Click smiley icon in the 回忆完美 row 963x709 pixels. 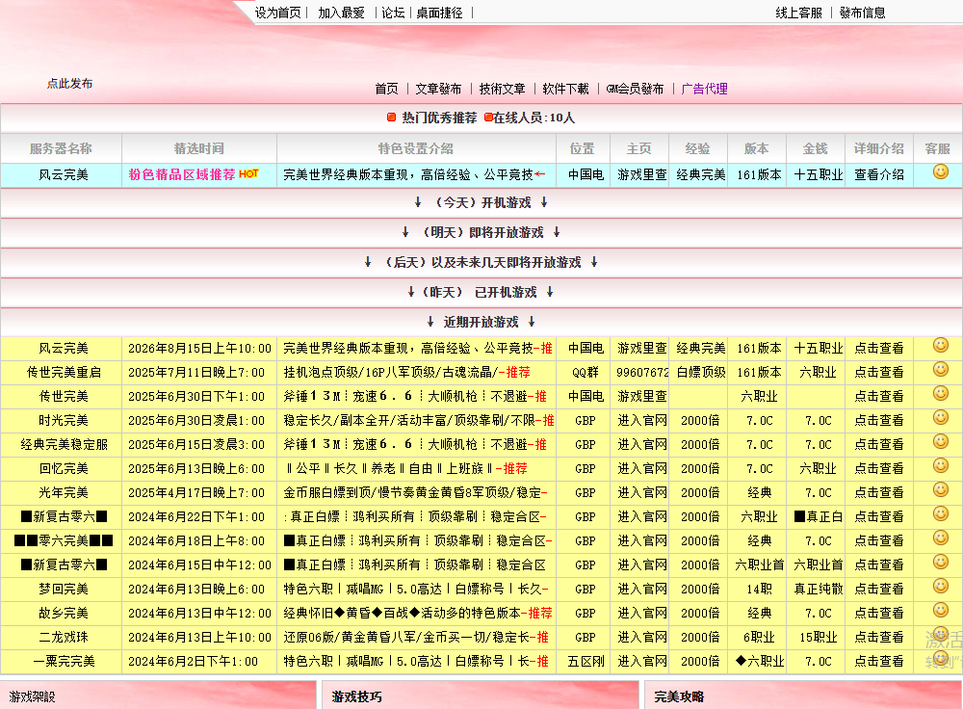pos(940,465)
